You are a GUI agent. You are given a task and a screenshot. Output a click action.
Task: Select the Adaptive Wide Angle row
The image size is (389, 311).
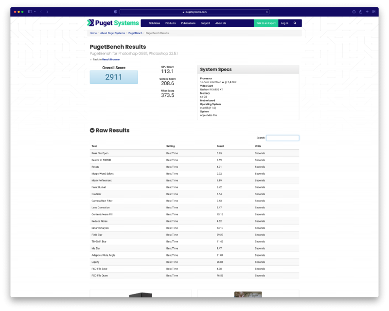(x=194, y=255)
